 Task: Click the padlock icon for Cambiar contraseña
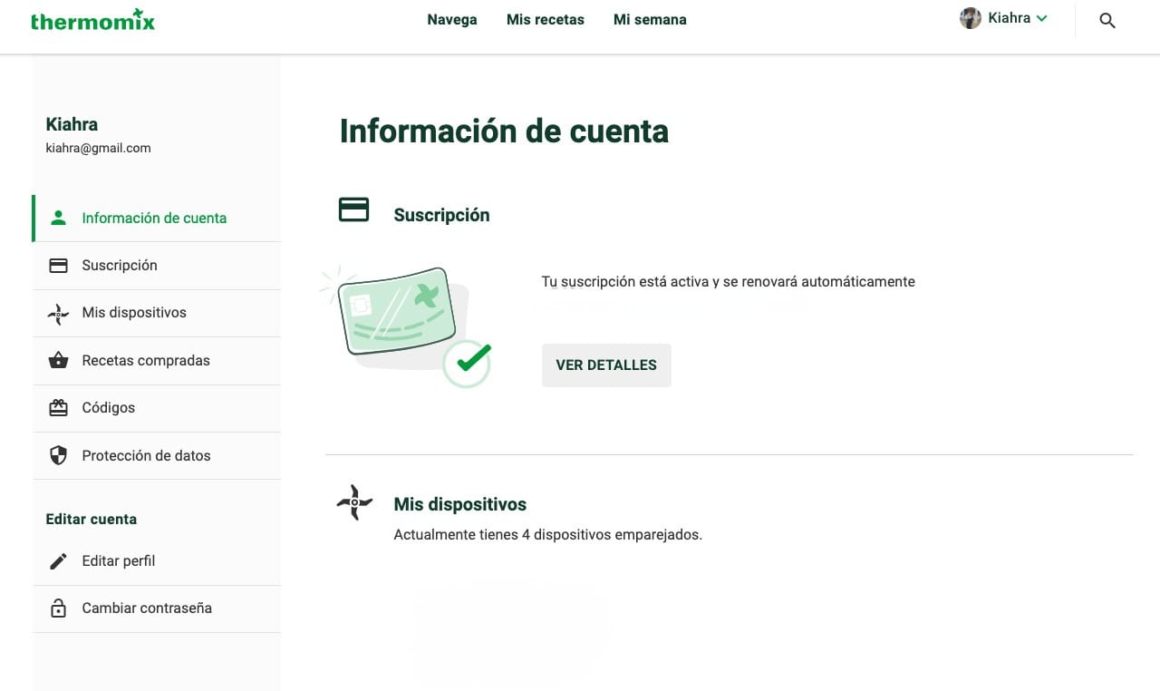coord(58,608)
